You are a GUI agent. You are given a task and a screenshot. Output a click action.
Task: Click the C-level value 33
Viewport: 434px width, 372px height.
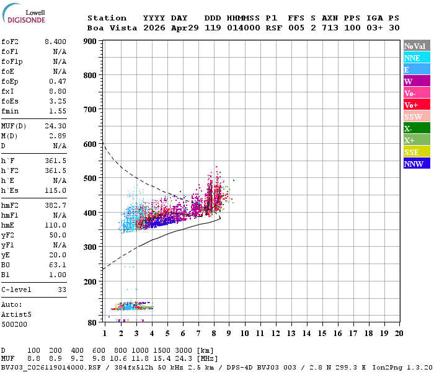(62, 290)
